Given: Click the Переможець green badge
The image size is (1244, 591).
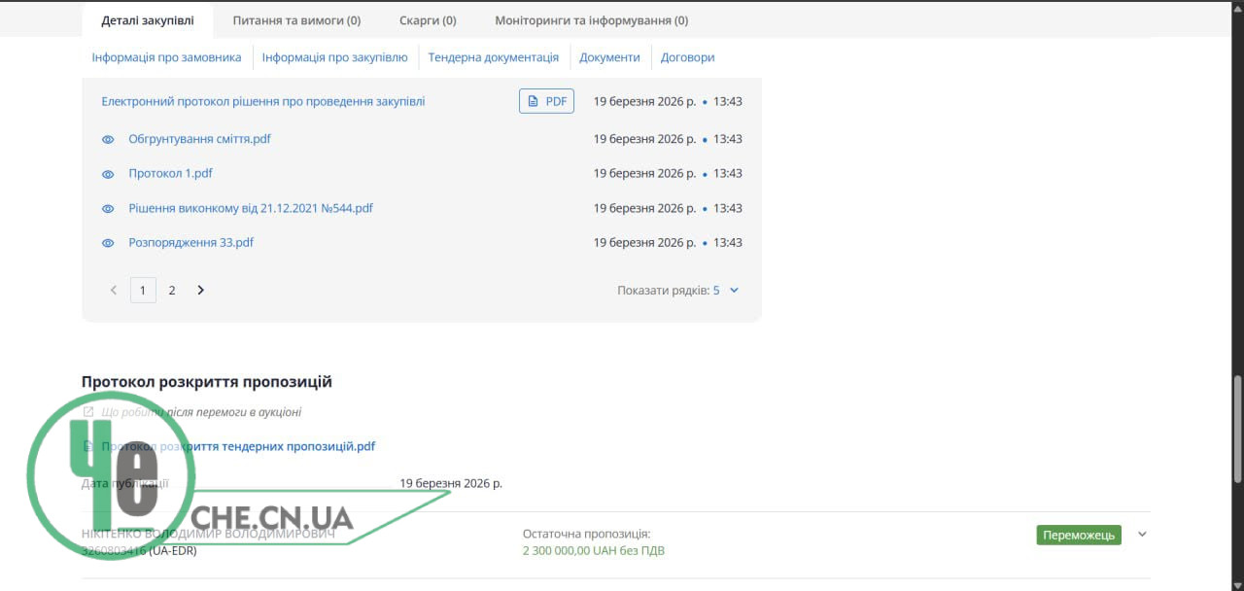Looking at the screenshot, I should tap(1079, 535).
